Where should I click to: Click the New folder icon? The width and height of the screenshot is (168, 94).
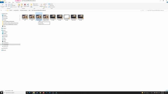(31, 5)
